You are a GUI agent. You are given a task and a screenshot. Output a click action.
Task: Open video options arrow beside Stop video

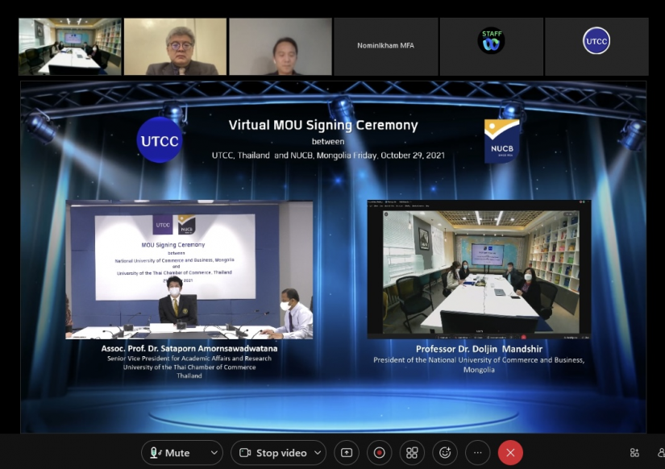click(x=318, y=453)
